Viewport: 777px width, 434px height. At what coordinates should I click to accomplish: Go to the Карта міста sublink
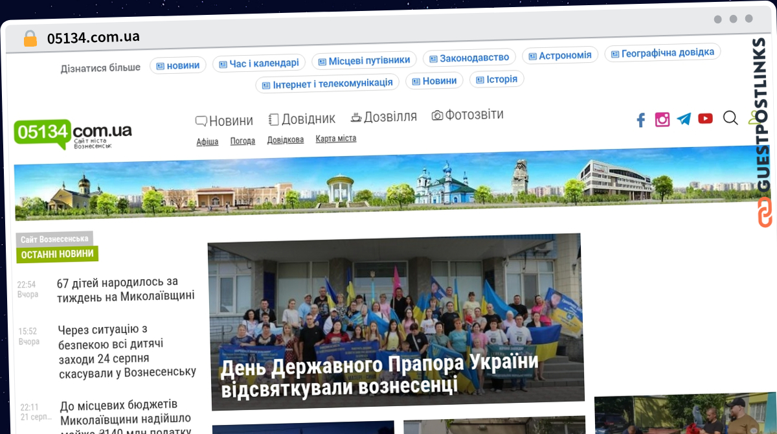coord(336,139)
